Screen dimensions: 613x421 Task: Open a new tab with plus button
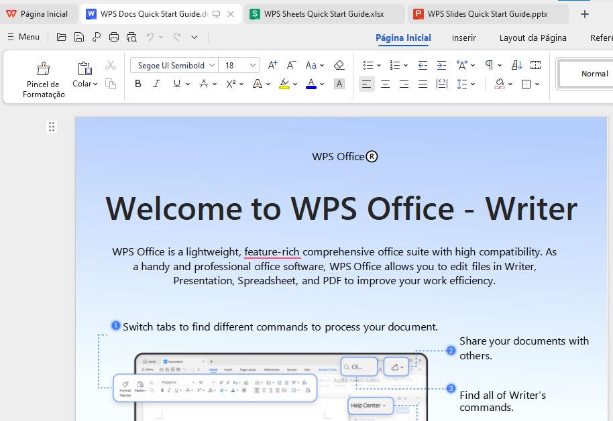pyautogui.click(x=584, y=14)
